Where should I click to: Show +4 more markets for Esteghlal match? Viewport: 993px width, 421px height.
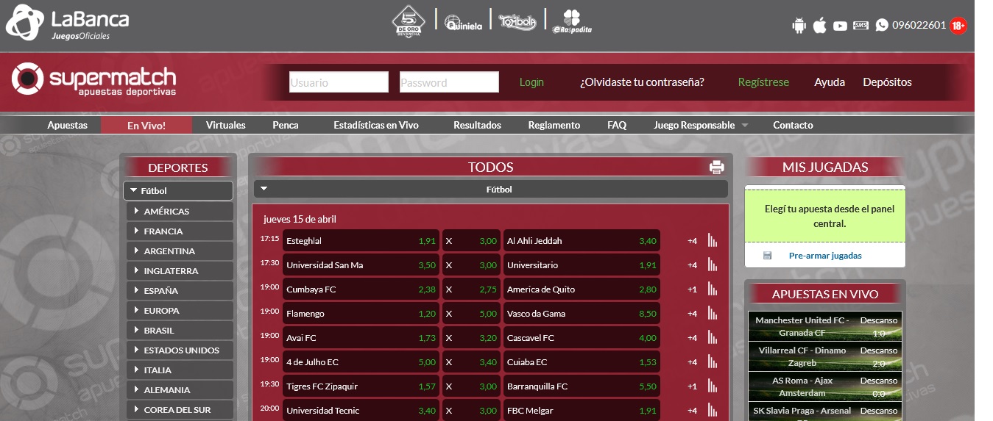692,241
